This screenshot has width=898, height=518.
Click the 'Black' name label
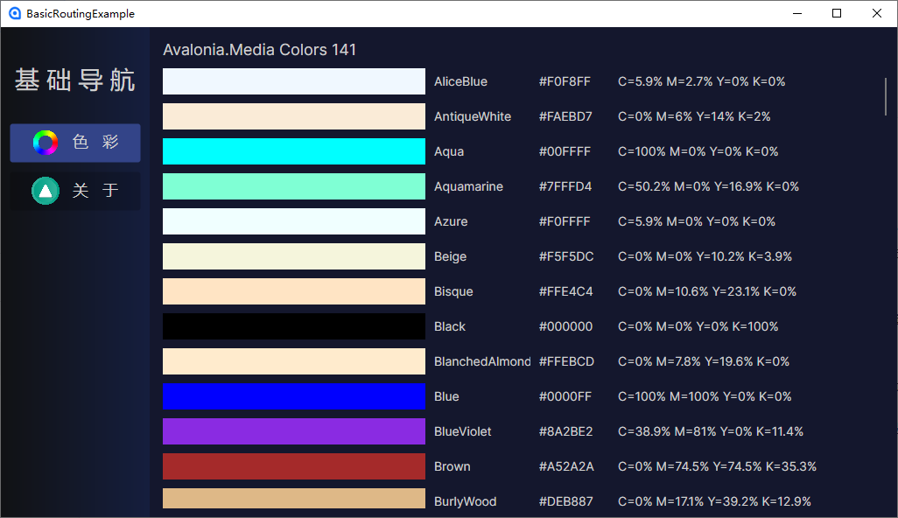pos(450,326)
